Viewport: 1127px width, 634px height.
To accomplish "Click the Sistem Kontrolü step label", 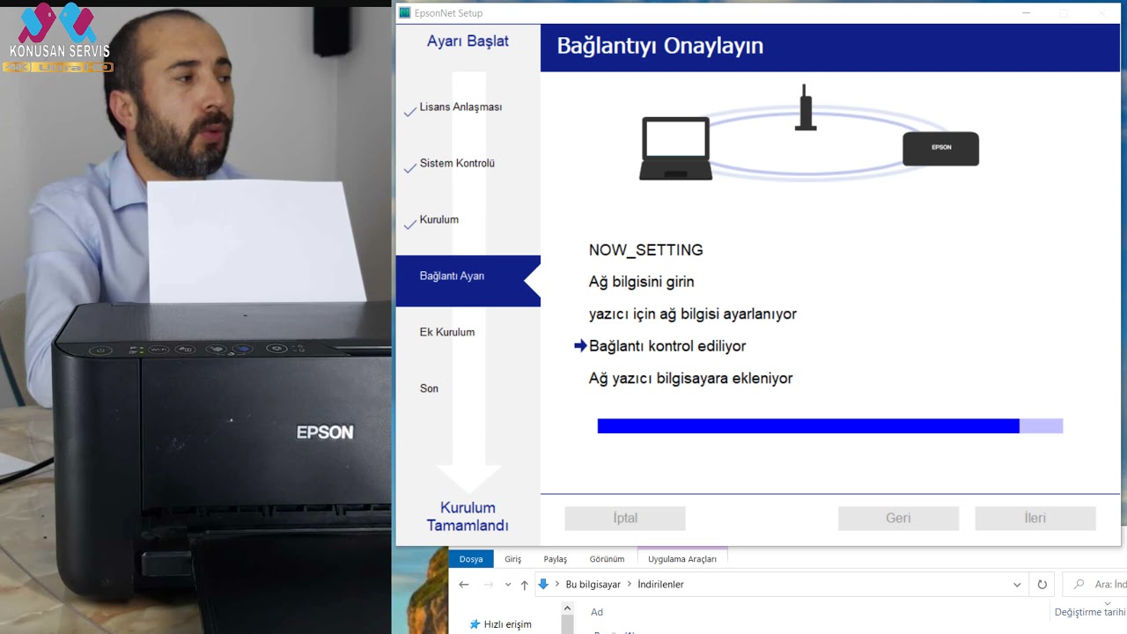I will click(x=457, y=163).
